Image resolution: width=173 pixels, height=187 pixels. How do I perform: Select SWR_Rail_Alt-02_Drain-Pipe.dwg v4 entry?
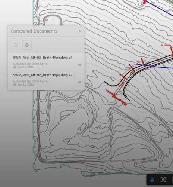[x=43, y=58]
